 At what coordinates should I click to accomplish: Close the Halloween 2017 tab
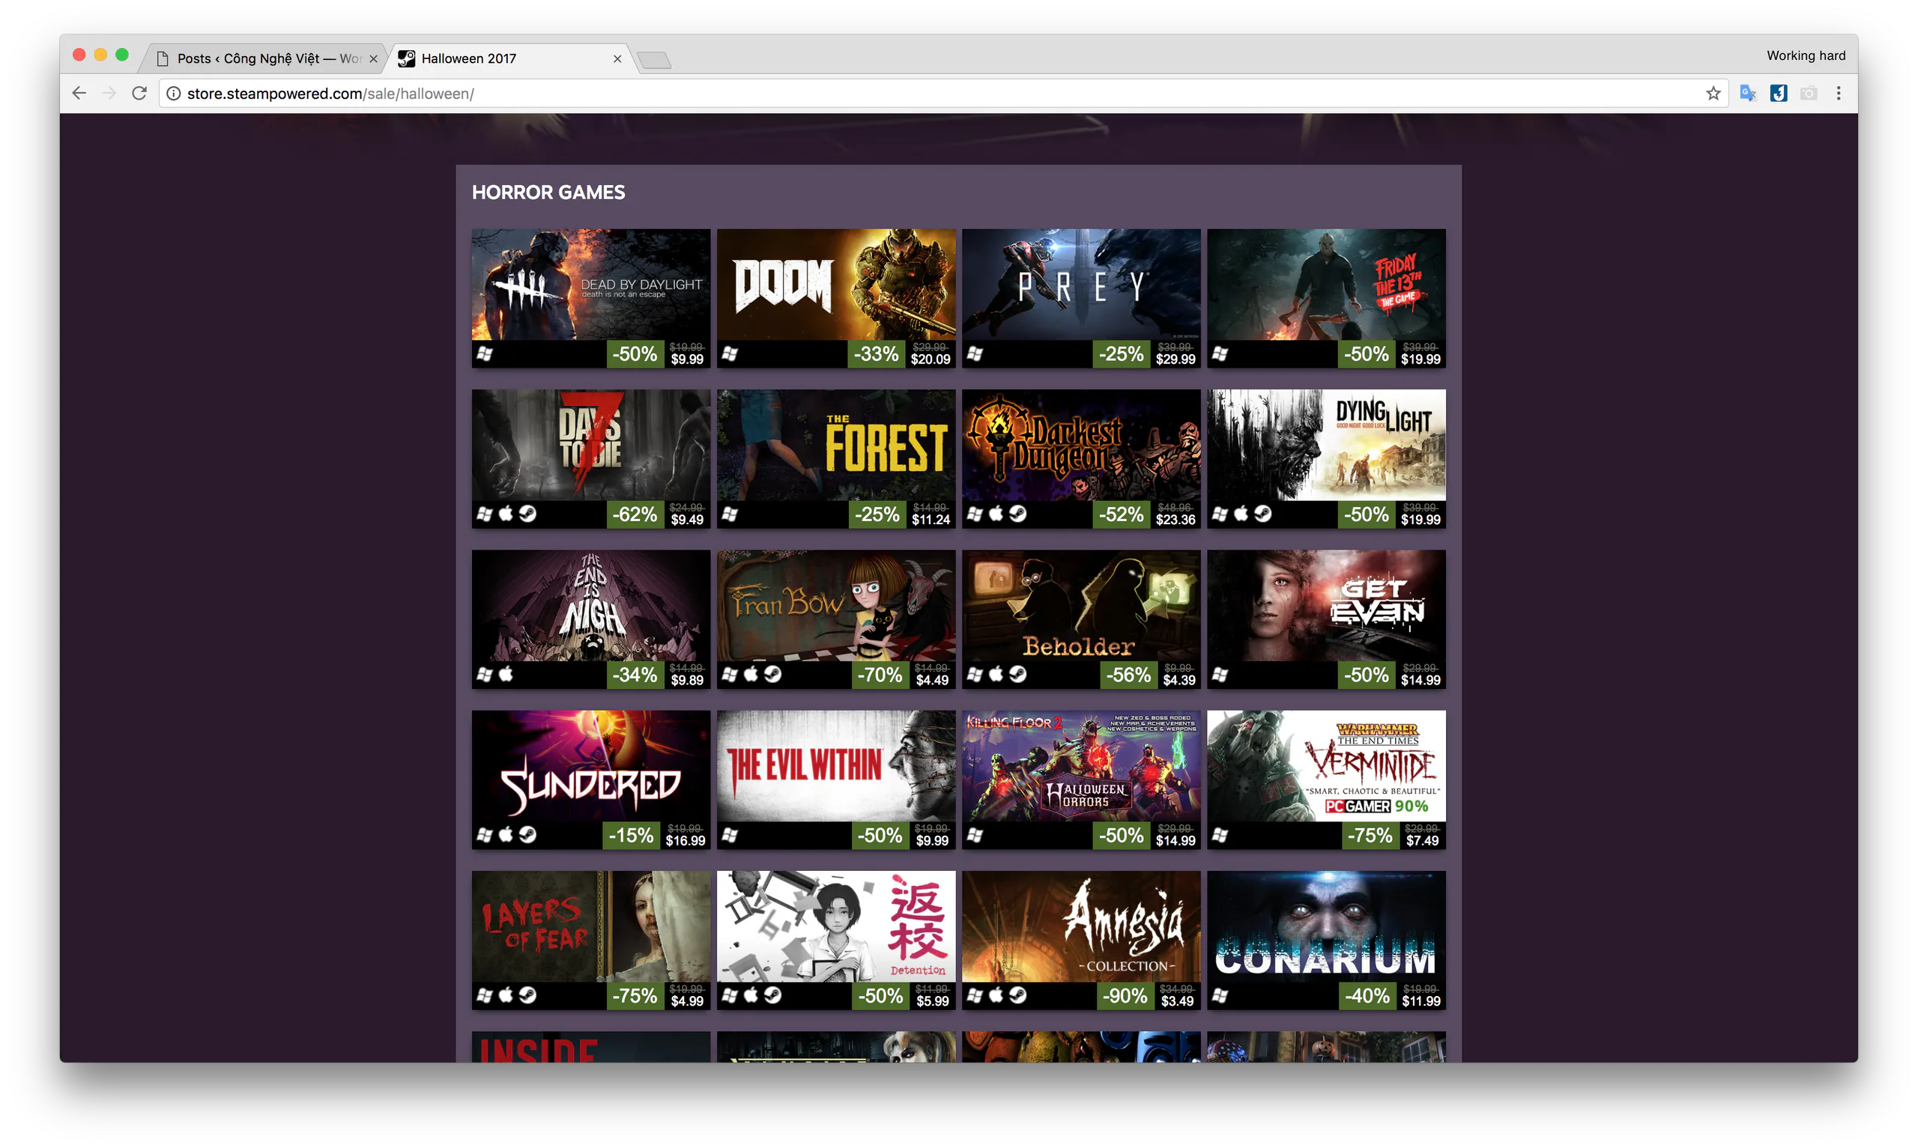click(617, 59)
